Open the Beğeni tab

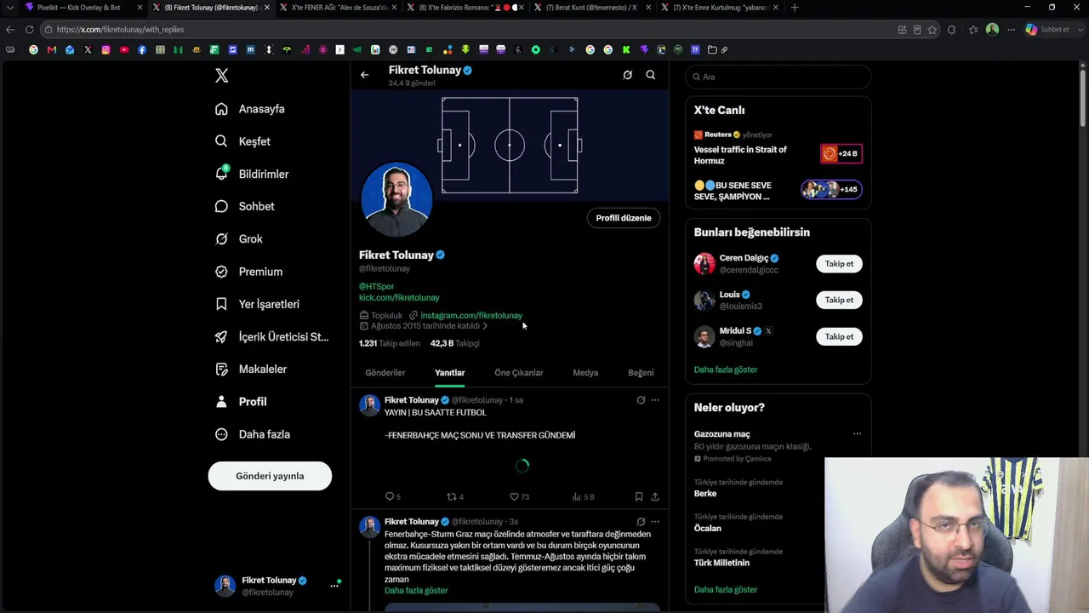pos(641,373)
